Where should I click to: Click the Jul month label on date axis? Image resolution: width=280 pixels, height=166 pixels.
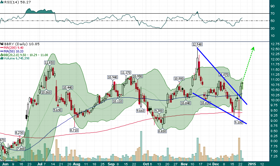[x=39, y=164]
